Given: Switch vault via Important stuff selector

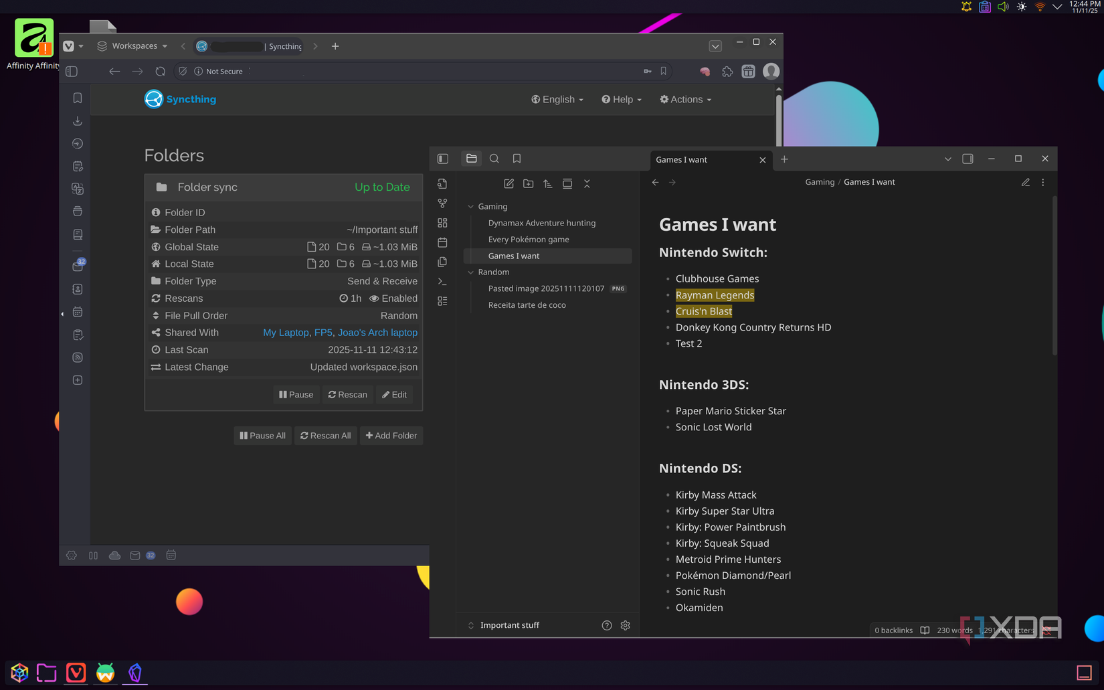Looking at the screenshot, I should 509,625.
